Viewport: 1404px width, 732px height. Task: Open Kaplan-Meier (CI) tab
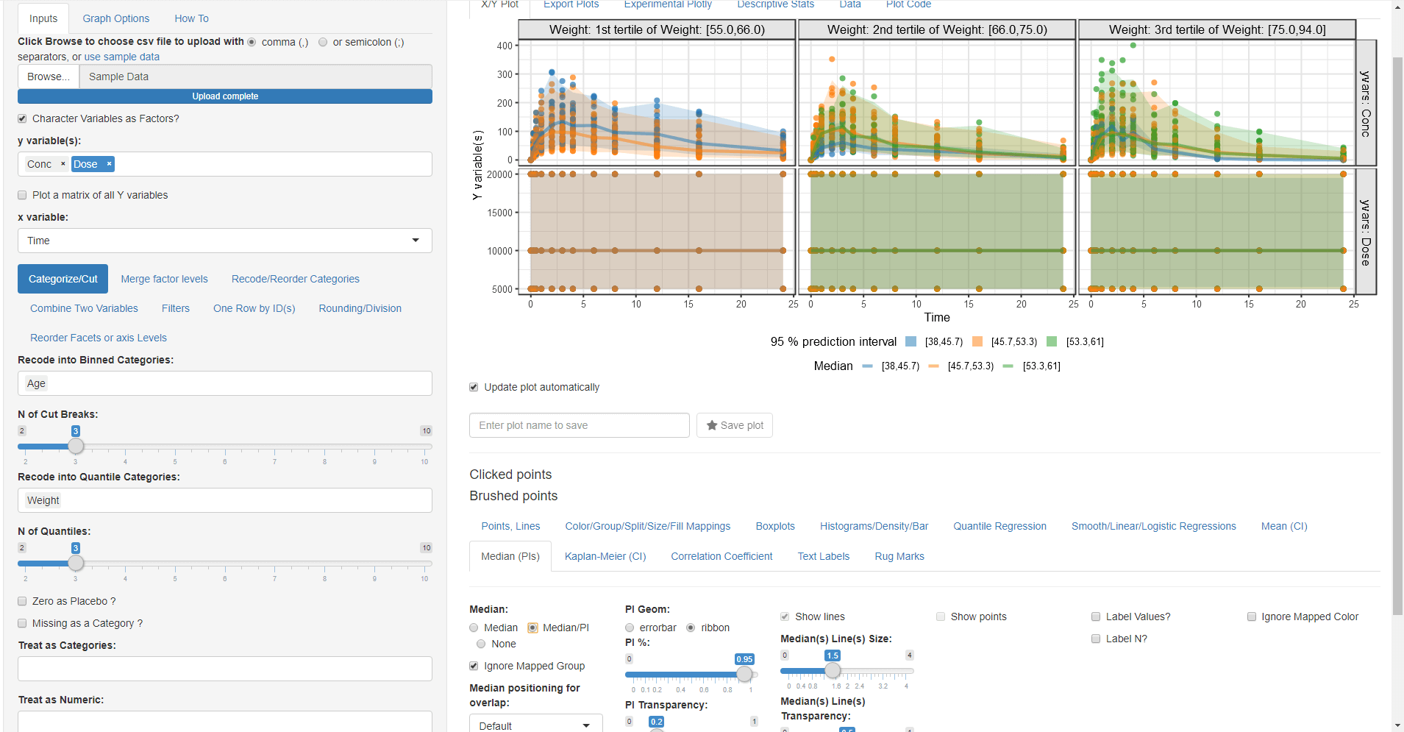[x=605, y=556]
